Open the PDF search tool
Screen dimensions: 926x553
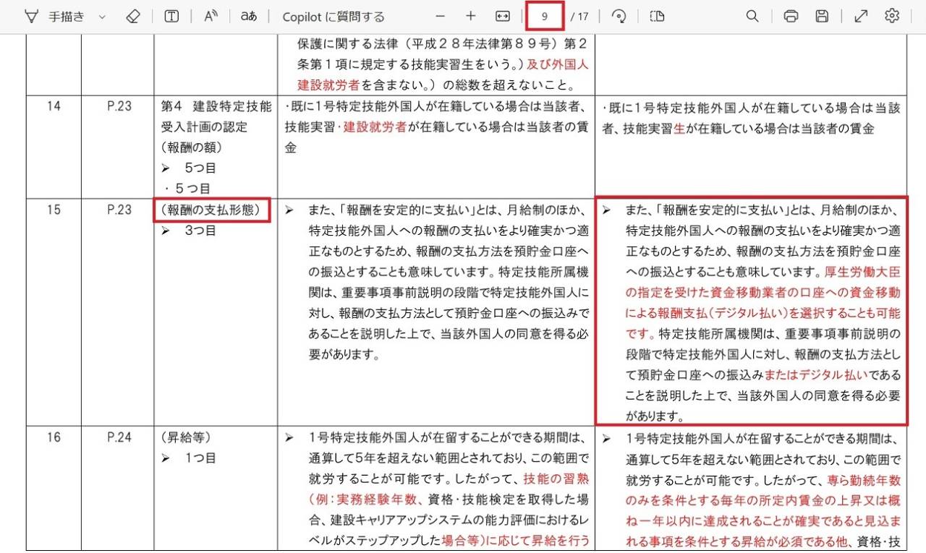click(x=752, y=17)
